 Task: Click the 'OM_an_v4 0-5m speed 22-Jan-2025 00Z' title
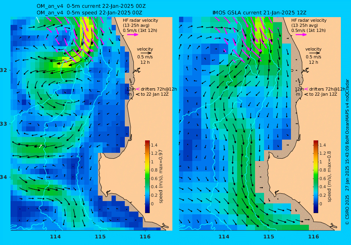point(89,13)
